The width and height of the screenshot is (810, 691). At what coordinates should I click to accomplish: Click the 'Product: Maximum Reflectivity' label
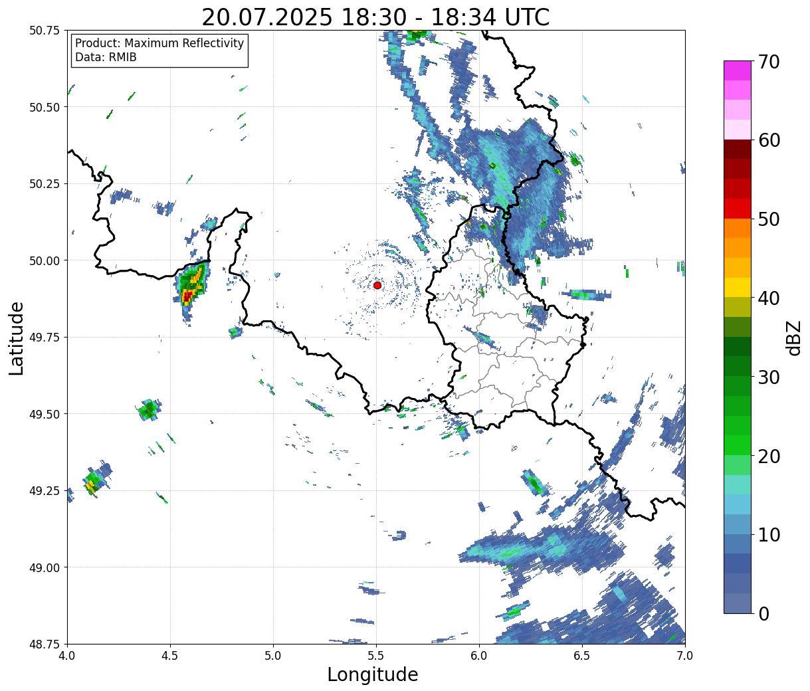(x=159, y=43)
